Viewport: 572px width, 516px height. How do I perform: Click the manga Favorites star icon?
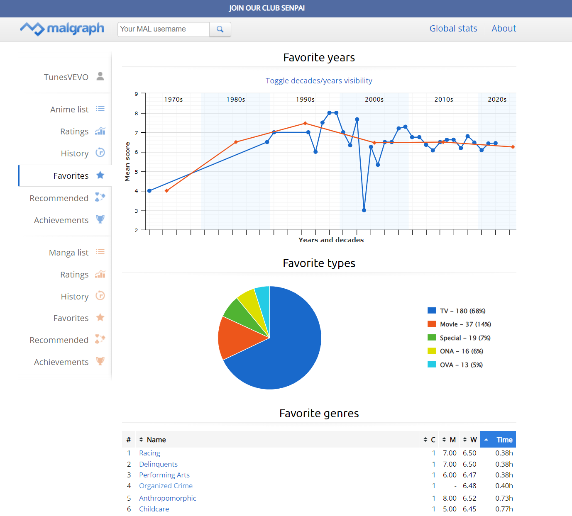pyautogui.click(x=100, y=318)
